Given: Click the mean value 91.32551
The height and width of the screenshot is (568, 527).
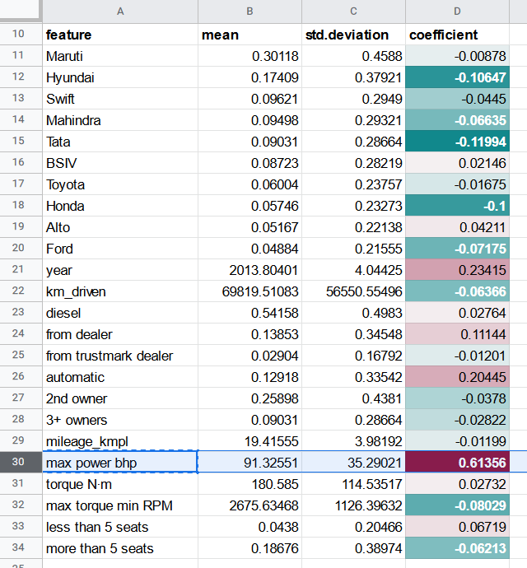Looking at the screenshot, I should tap(250, 463).
